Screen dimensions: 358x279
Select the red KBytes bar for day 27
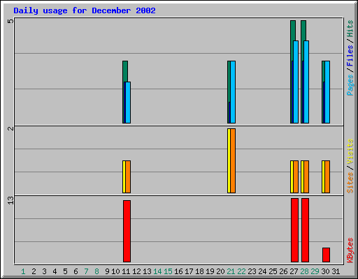[294, 230]
